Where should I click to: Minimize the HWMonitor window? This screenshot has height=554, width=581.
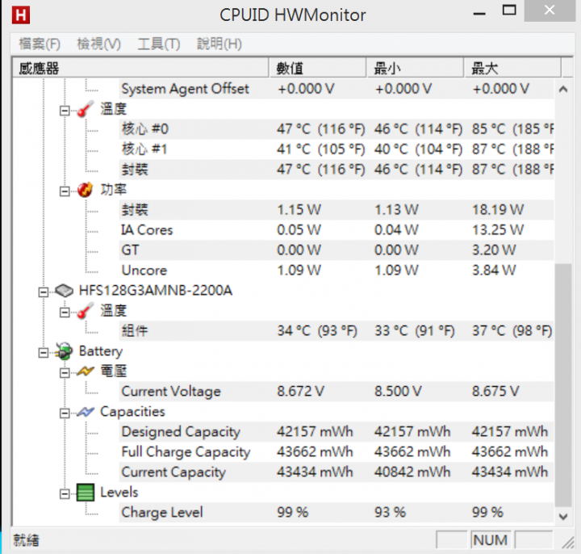(479, 14)
